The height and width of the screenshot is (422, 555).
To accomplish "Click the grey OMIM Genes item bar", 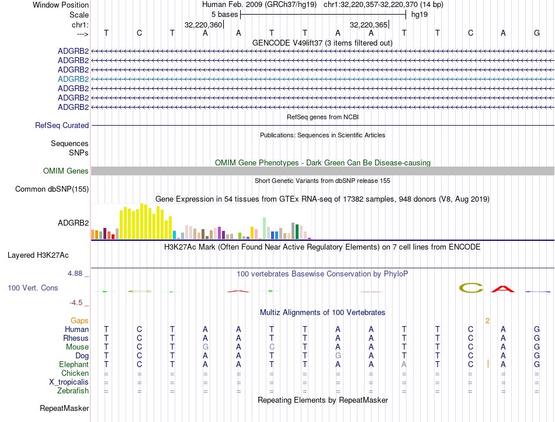I will (322, 171).
